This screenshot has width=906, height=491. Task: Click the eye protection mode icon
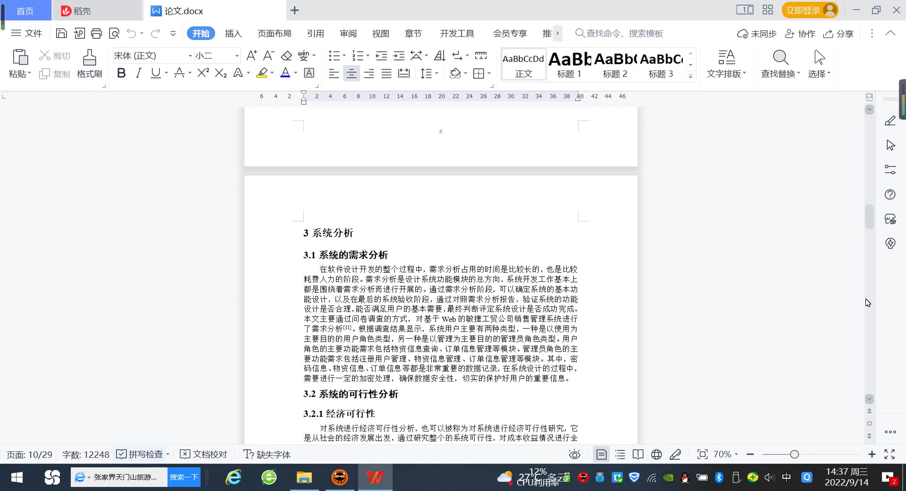[x=574, y=454]
